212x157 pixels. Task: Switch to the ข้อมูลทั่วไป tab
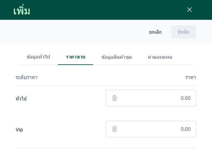[x=38, y=57]
